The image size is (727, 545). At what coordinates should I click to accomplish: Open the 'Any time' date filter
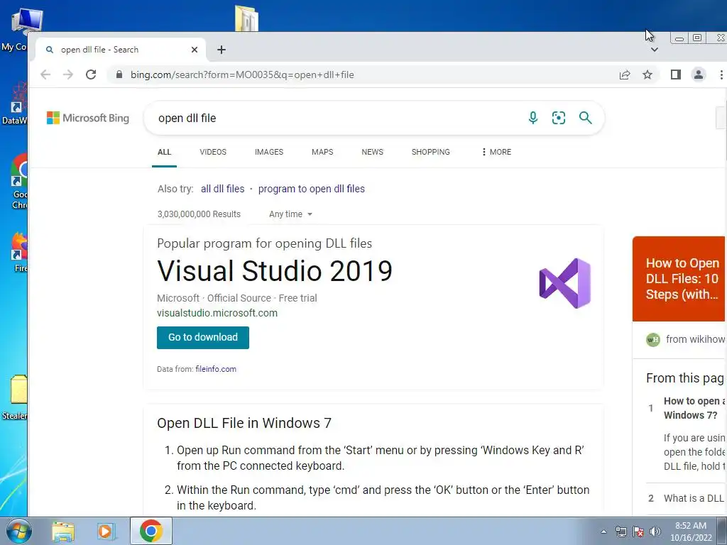[290, 214]
